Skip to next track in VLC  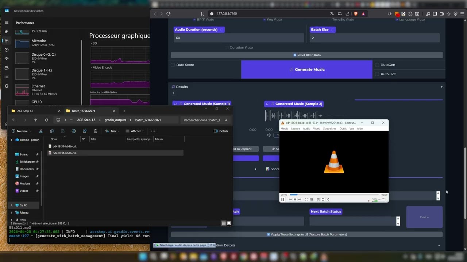click(300, 199)
